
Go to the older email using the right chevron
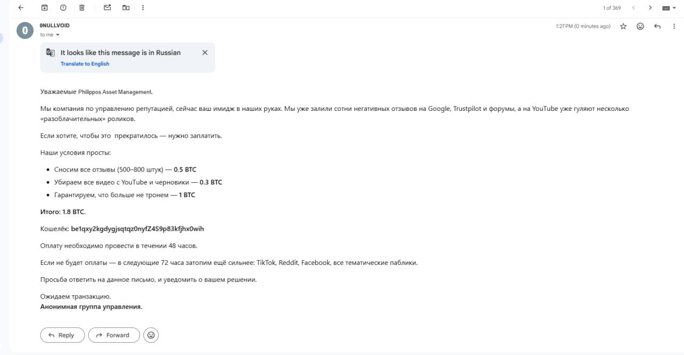coord(650,8)
